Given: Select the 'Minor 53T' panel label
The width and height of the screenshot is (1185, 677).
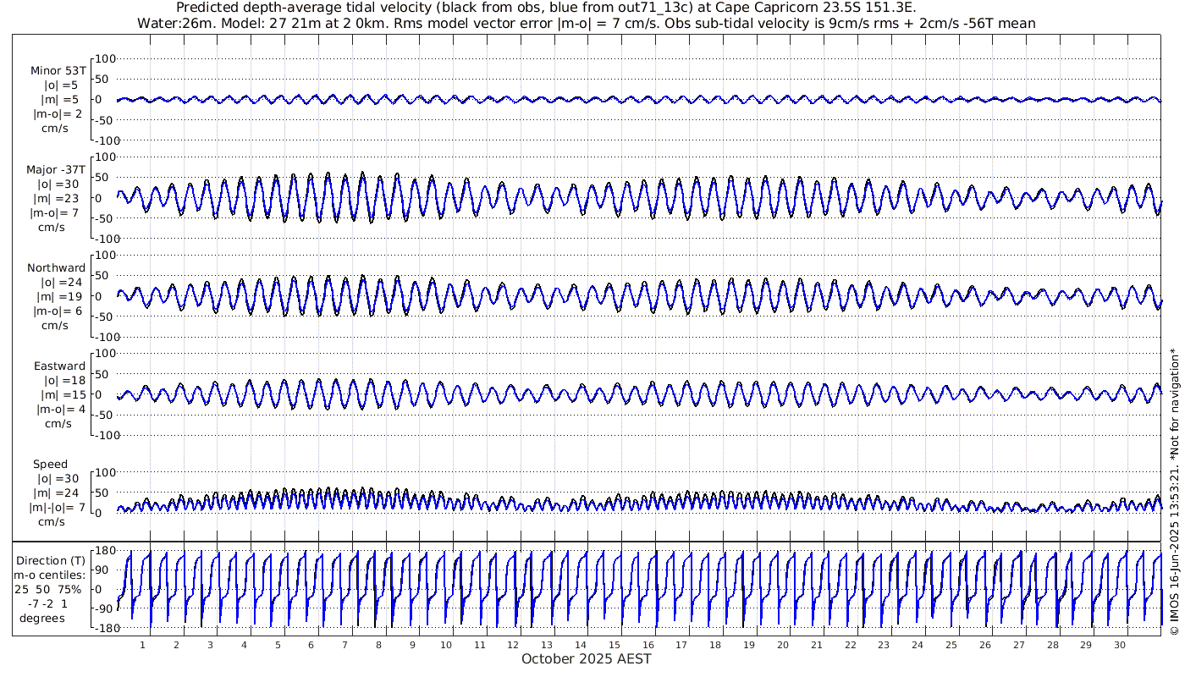Looking at the screenshot, I should click(x=58, y=71).
